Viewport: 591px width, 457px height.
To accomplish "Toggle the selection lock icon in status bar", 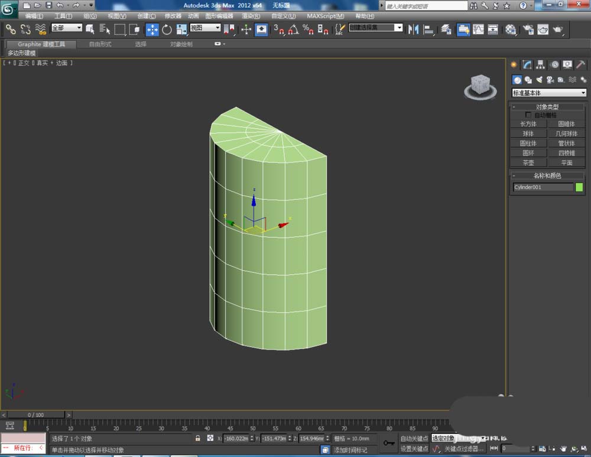I will [x=198, y=439].
